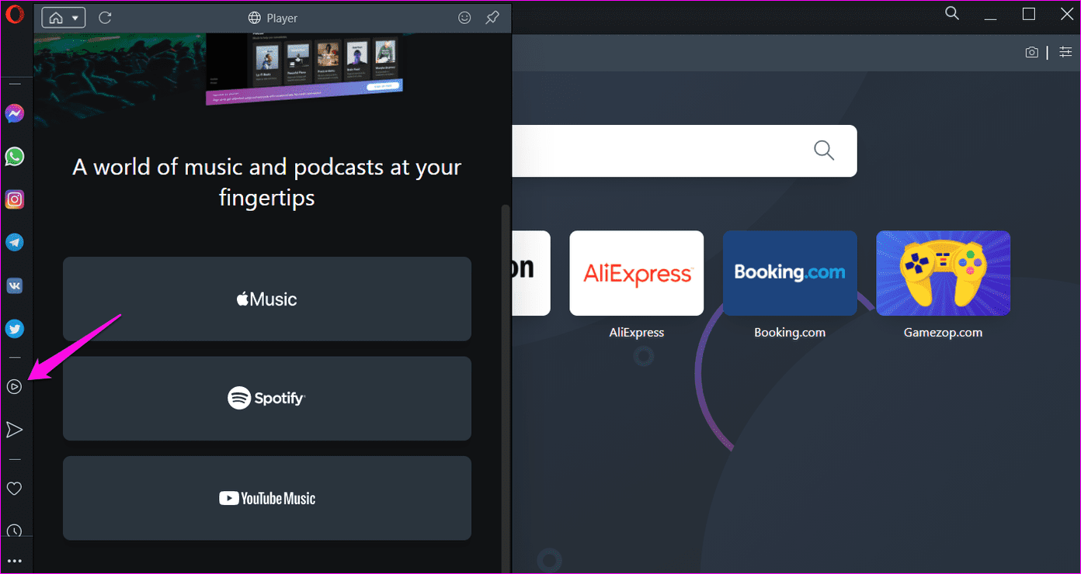Screen dimensions: 1081x574
Task: Maximize the Opera browser window
Action: coord(1029,14)
